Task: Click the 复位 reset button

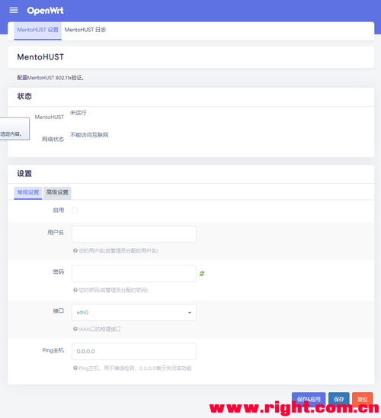Action: [x=363, y=399]
